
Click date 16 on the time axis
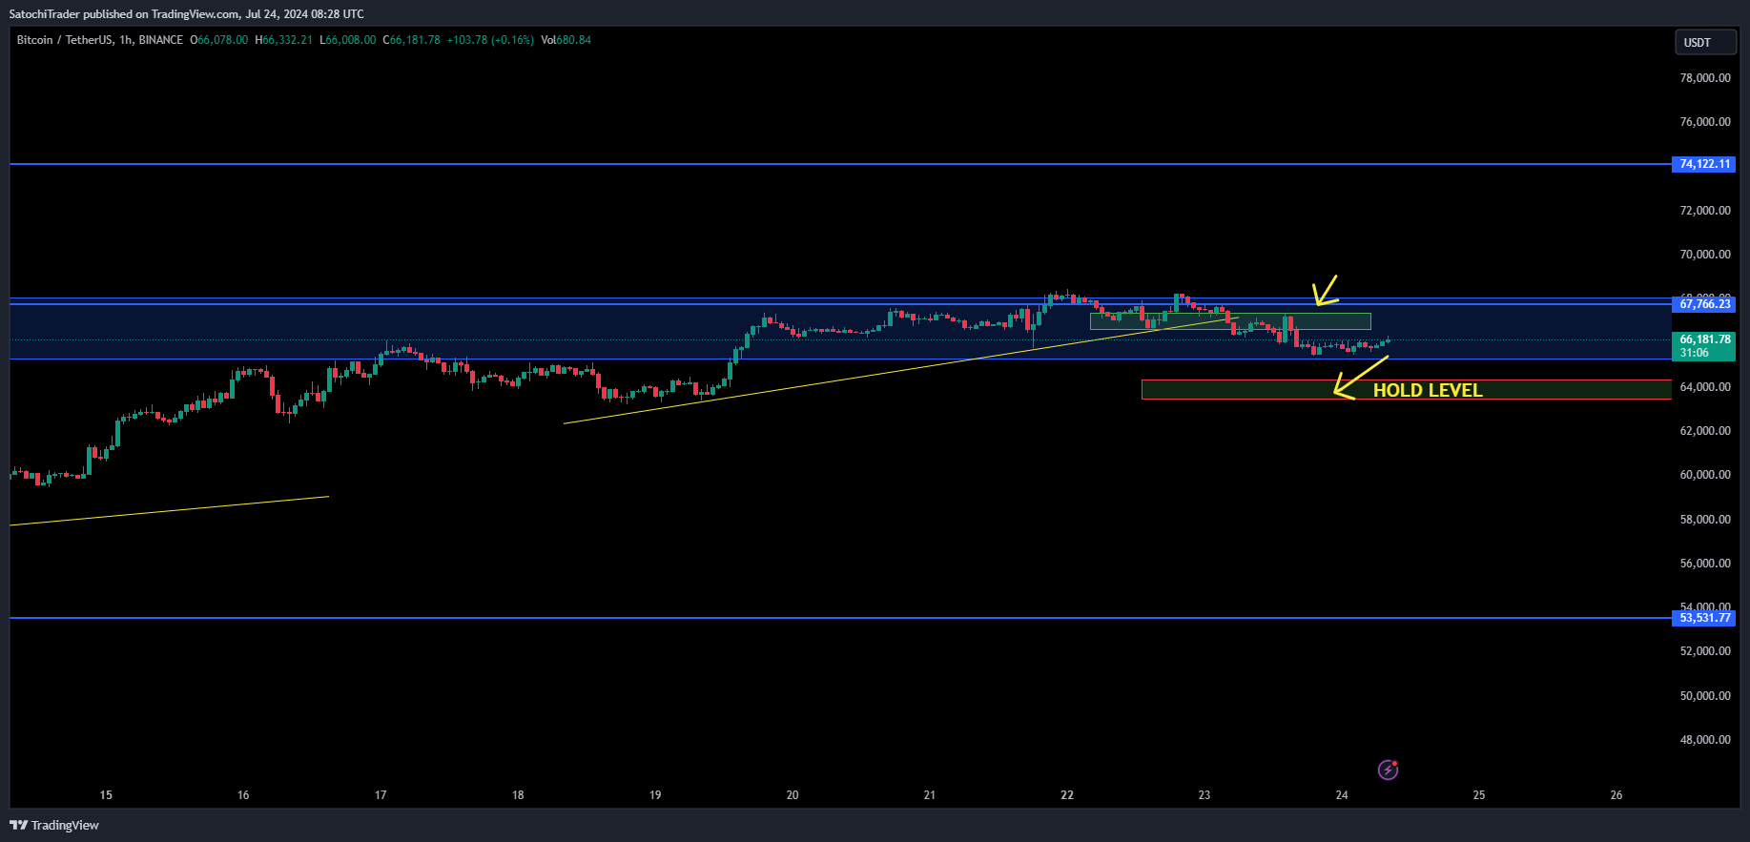(x=243, y=795)
